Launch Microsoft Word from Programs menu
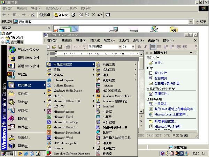The image size is (209, 157). coord(71,138)
